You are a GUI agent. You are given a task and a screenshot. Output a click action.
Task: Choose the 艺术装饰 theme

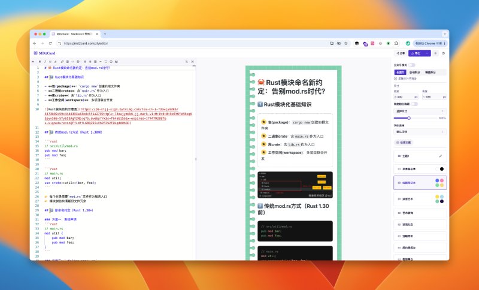point(420,213)
